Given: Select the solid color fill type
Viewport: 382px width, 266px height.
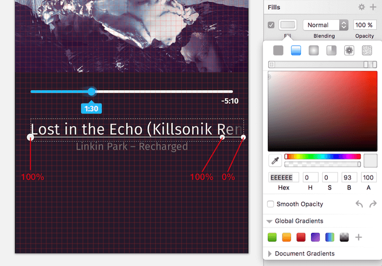Looking at the screenshot, I should [x=278, y=50].
